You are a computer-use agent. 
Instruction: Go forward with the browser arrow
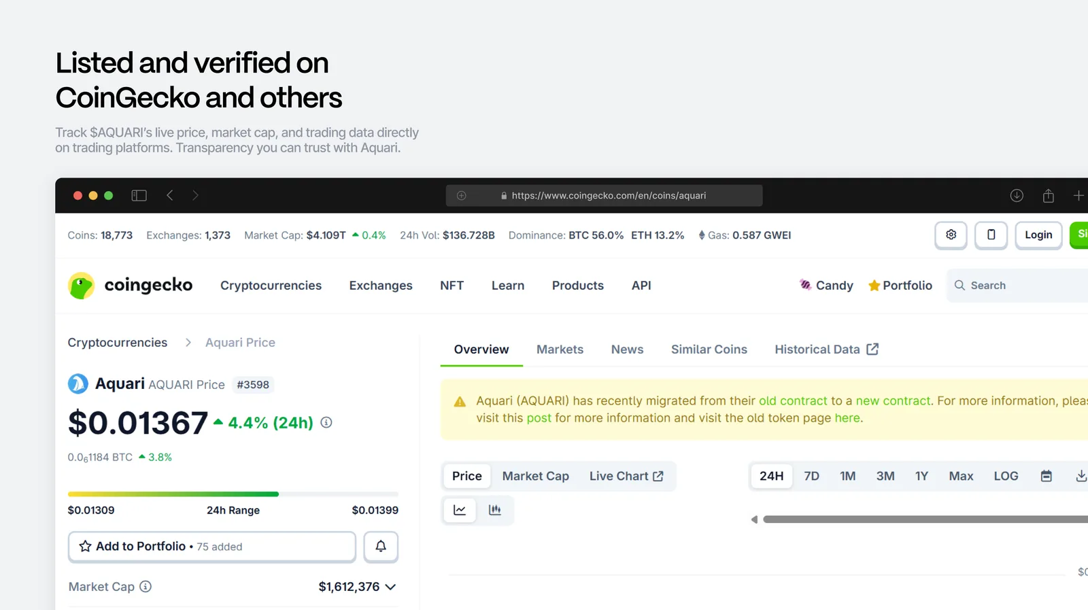pos(195,195)
